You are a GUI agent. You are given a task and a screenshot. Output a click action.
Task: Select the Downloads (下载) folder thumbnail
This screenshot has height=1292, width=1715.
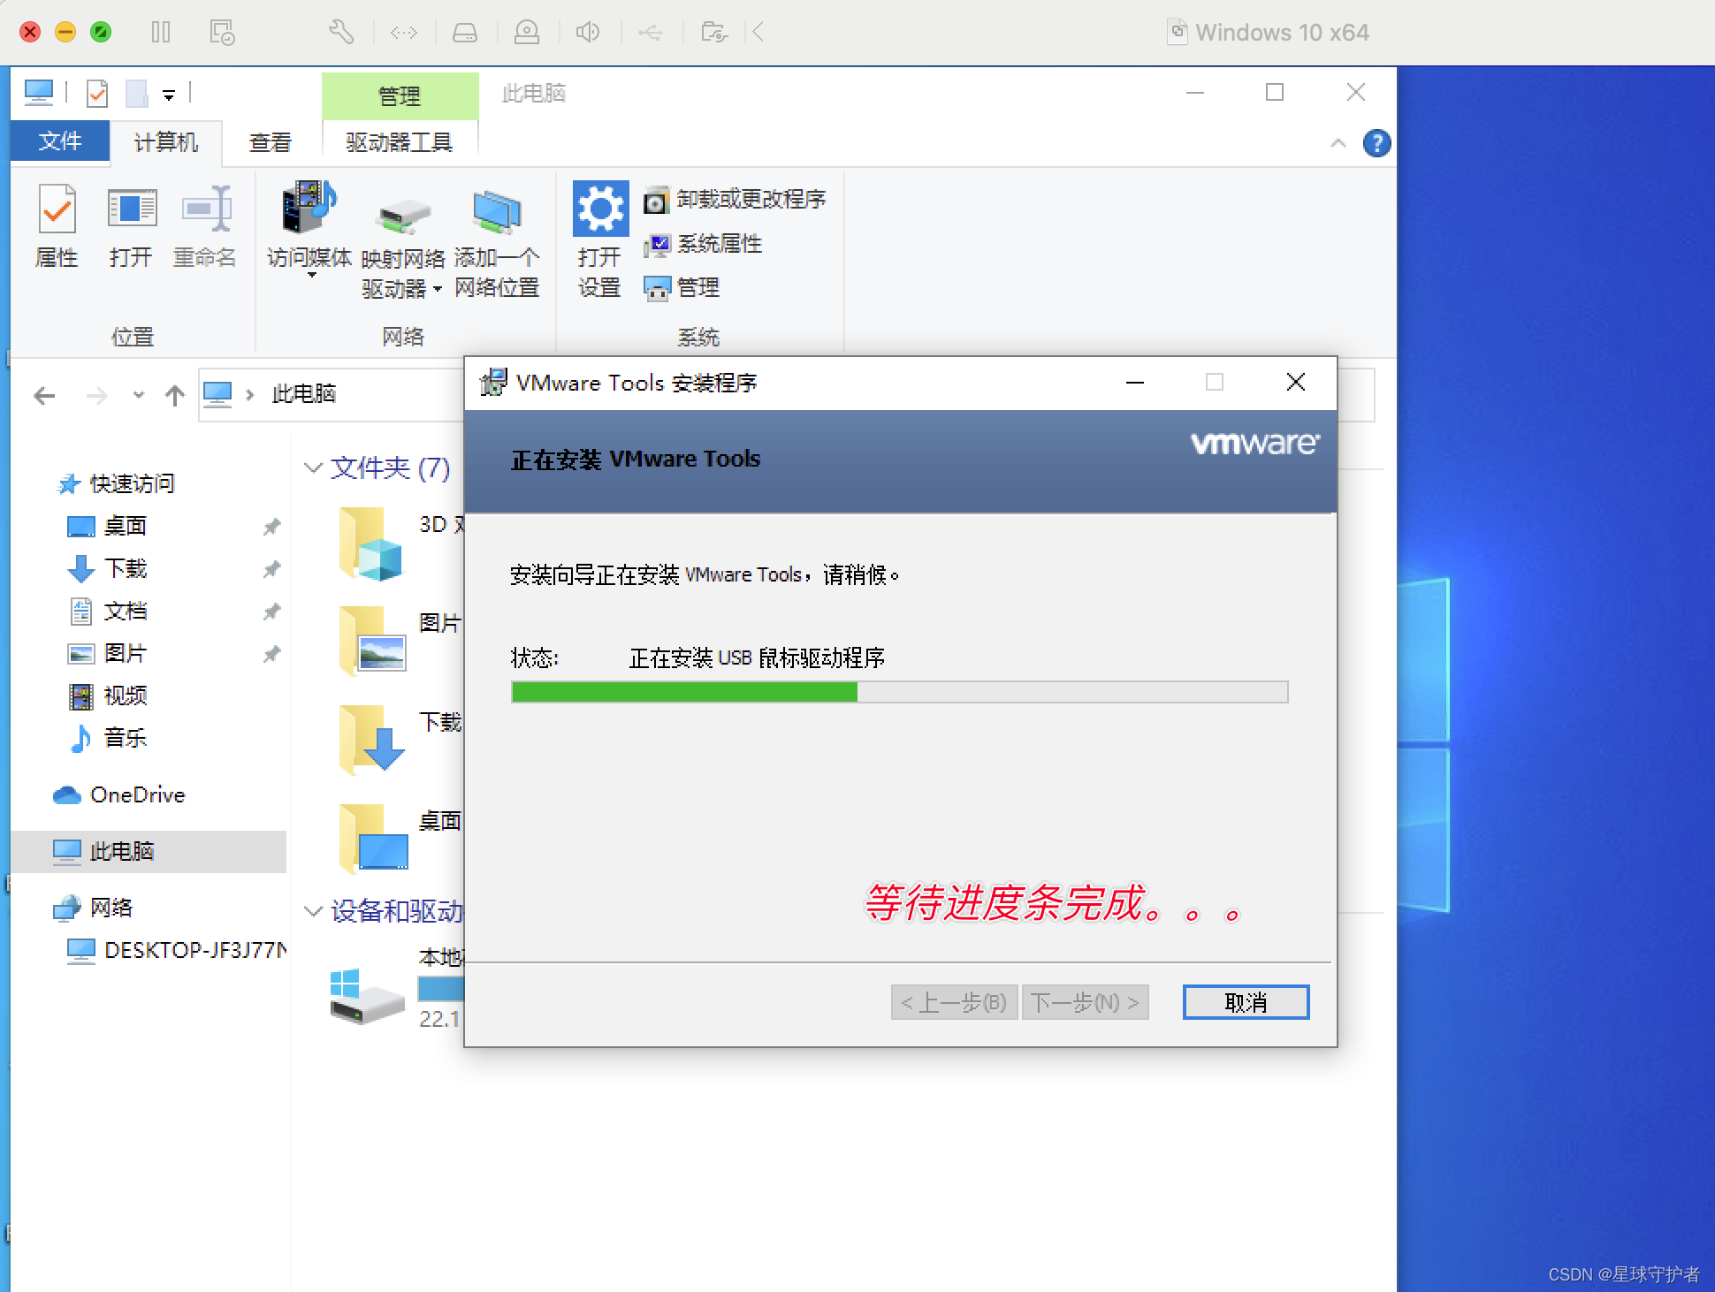(x=372, y=740)
